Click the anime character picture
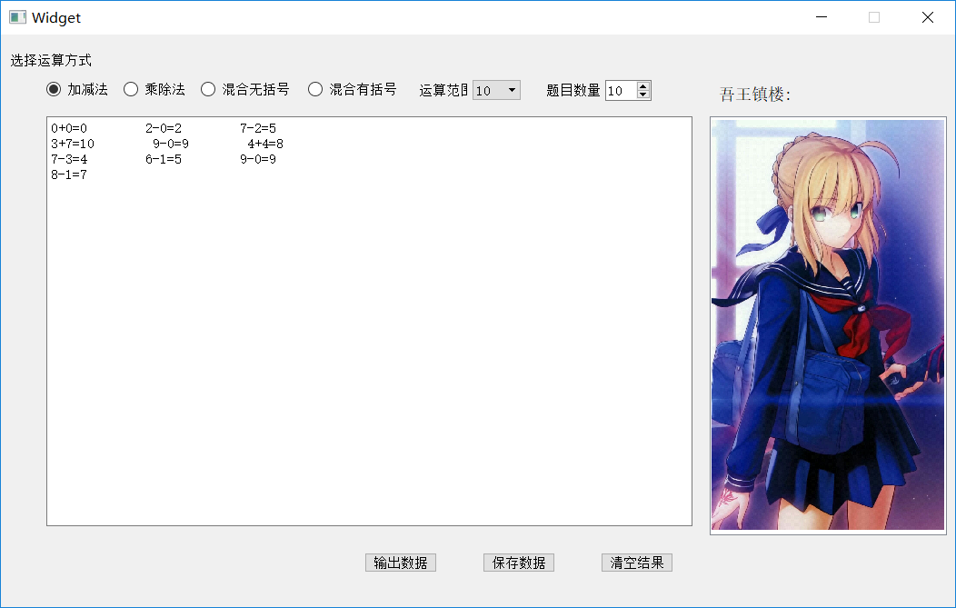Screen dimensions: 956x608 pos(828,325)
